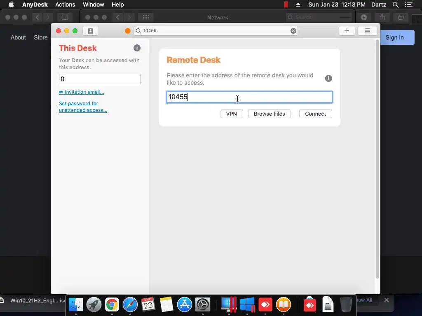Open a new AnyDesk session tab
422x316 pixels.
tap(347, 31)
